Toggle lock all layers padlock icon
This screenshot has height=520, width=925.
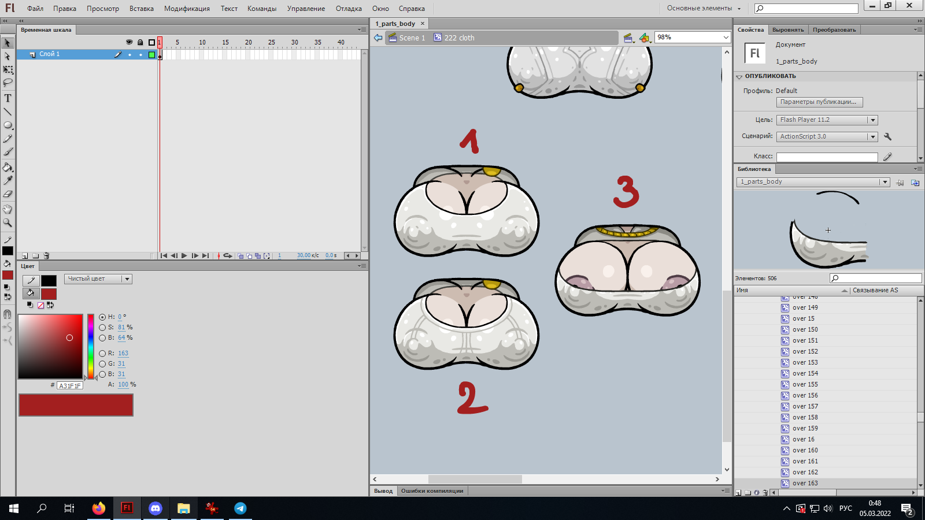point(140,42)
